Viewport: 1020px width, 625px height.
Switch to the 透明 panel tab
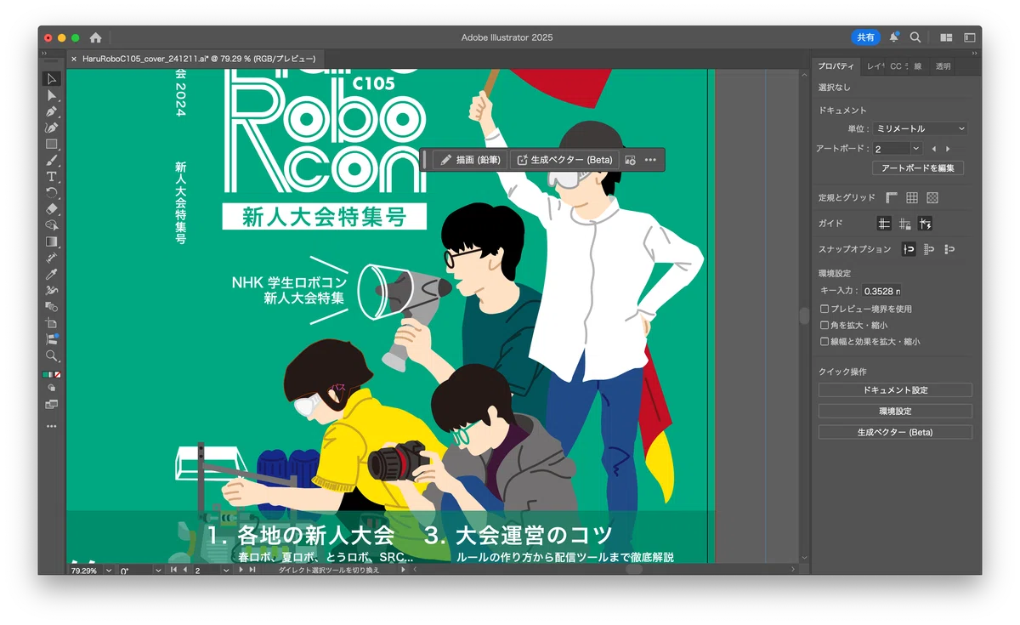tap(943, 66)
